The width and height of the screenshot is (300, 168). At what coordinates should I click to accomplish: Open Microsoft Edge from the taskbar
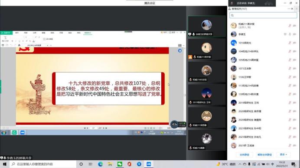100,164
